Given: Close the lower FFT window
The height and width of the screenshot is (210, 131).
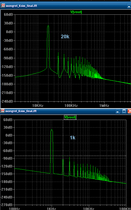Looking at the screenshot, I should click(129, 111).
